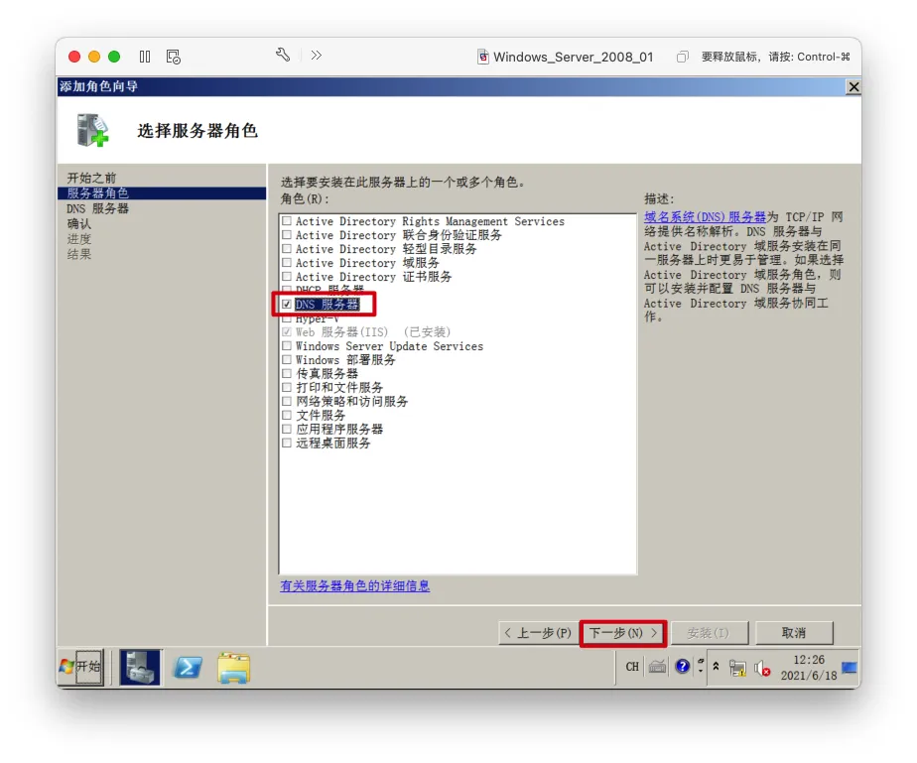Click the show desktop button

850,667
